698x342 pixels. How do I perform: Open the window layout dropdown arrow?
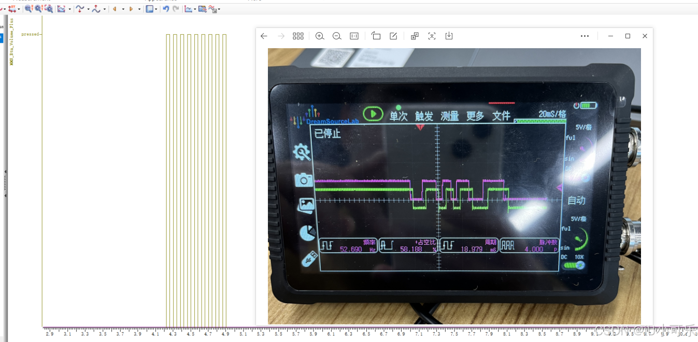coord(156,9)
